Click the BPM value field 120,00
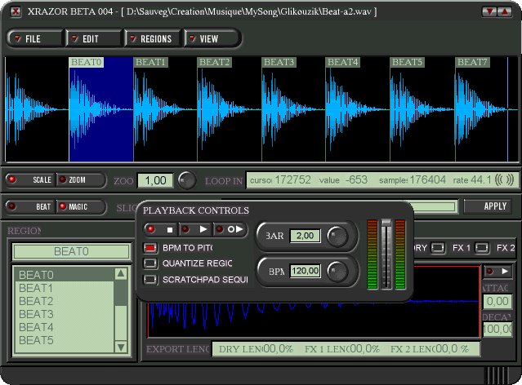The image size is (522, 385). [306, 271]
